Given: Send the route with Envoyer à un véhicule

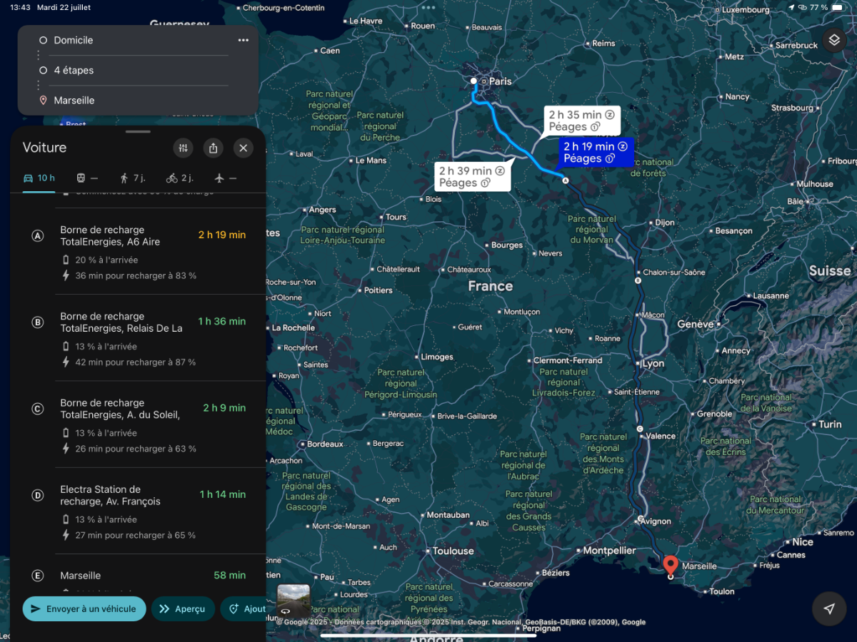Looking at the screenshot, I should (84, 608).
